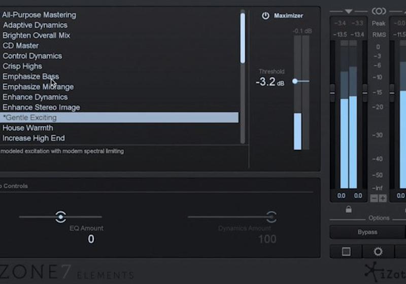Image resolution: width=406 pixels, height=284 pixels.
Task: Select the Emphasize Bass preset
Action: pos(30,77)
